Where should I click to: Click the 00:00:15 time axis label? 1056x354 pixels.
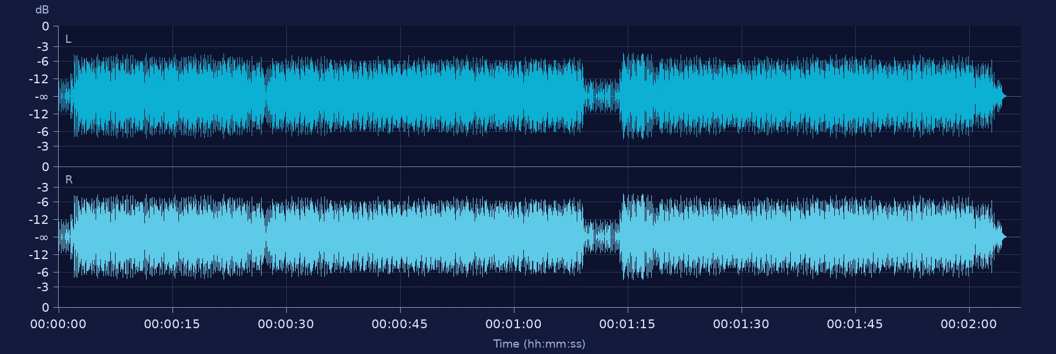[172, 324]
